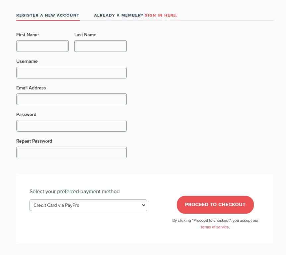Image resolution: width=286 pixels, height=255 pixels.
Task: Click the Password label text
Action: 27,114
